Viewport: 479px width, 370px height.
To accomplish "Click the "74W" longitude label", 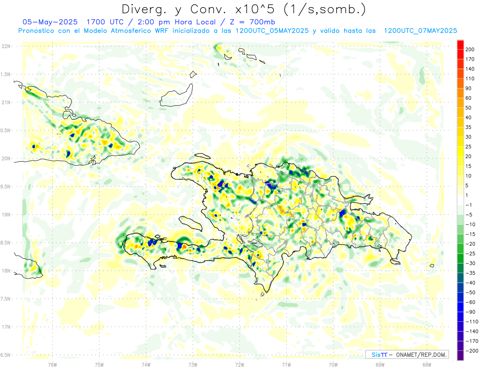I will pos(146,364).
